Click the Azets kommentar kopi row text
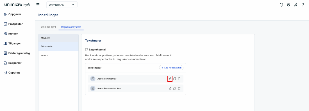309x111 pixels. pyautogui.click(x=109, y=88)
